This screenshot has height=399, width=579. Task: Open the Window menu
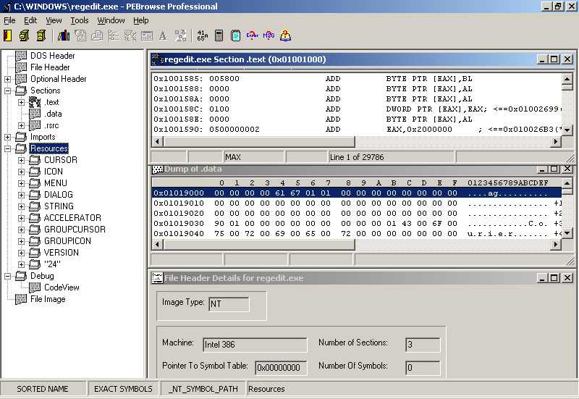pyautogui.click(x=111, y=20)
